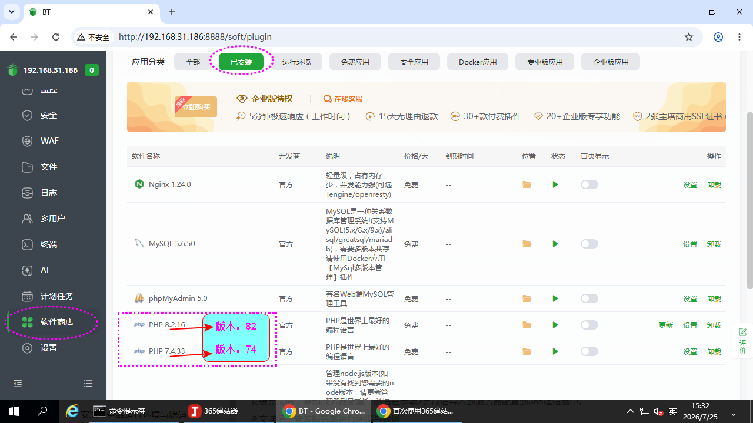Click the 立即购买 button

click(196, 107)
